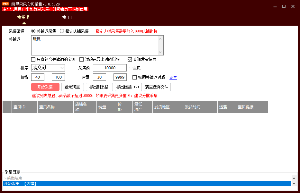Click the 运费 column header
The image size is (300, 193).
point(227,107)
